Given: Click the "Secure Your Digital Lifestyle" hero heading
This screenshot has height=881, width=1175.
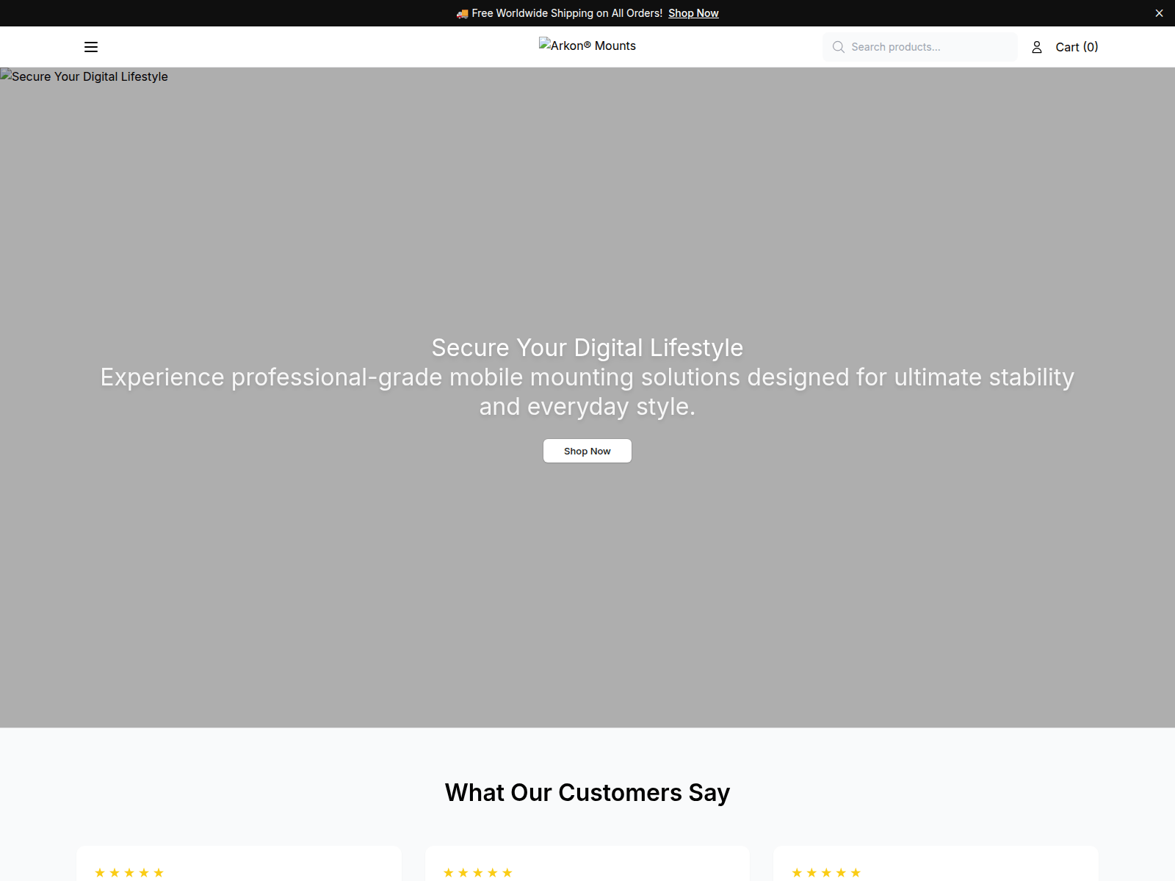Looking at the screenshot, I should pyautogui.click(x=587, y=348).
